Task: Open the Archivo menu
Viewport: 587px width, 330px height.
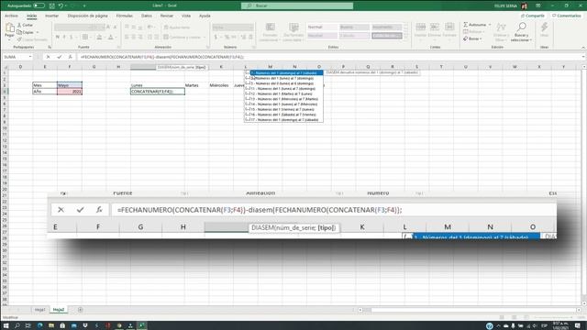Action: click(11, 16)
